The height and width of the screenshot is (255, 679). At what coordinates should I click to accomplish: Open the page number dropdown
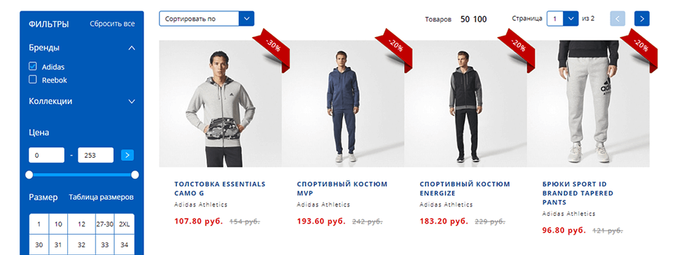(x=563, y=19)
